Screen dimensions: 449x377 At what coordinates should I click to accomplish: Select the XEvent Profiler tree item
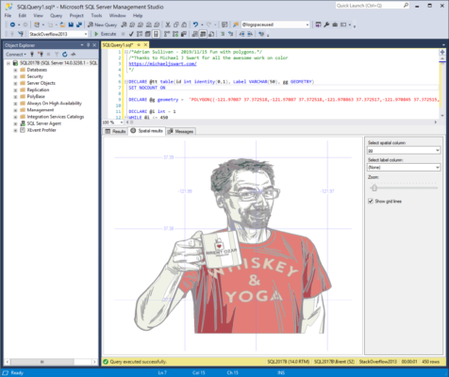pyautogui.click(x=42, y=130)
